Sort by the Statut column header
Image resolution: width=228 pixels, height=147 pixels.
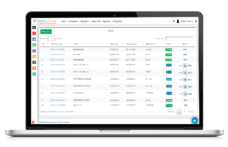(x=168, y=44)
